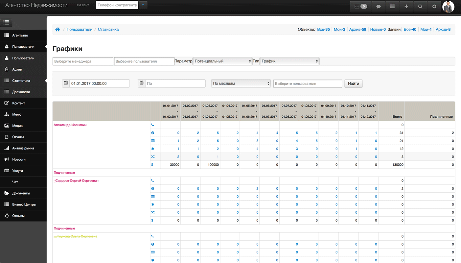Open the Телефон контрагента dropdown arrow
461x263 pixels.
click(x=143, y=5)
